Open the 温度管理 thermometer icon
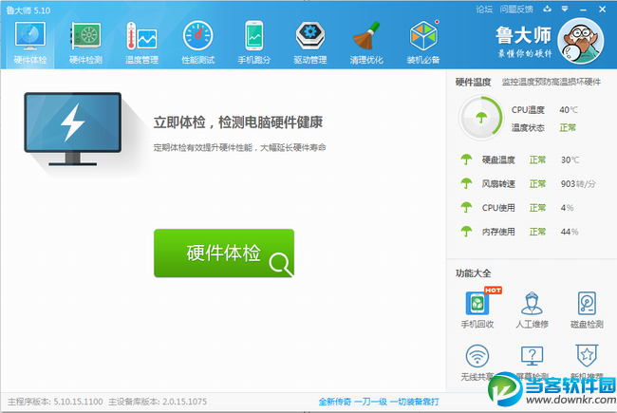This screenshot has width=617, height=413. click(x=141, y=36)
